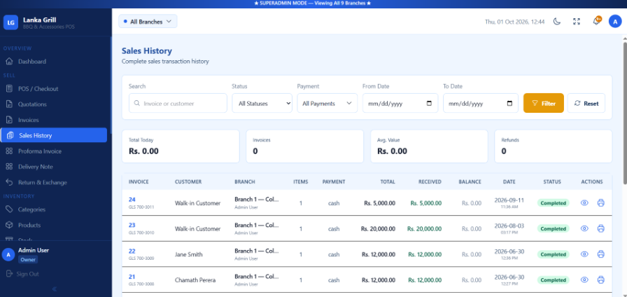Viewport: 627px width, 297px height.
Task: Expand All Statuses dropdown
Action: (262, 103)
